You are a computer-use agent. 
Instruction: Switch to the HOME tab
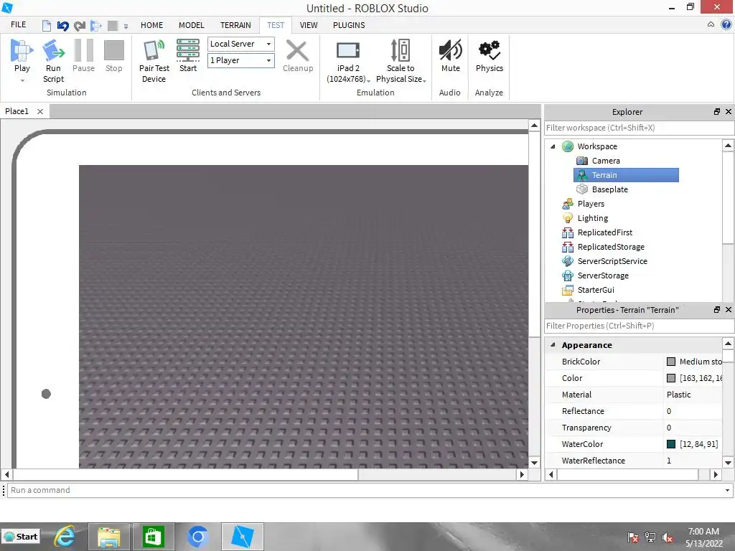152,25
